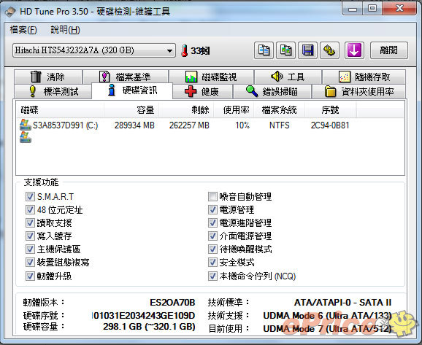Sort by the 序號 column header
422x345 pixels.
coord(331,109)
